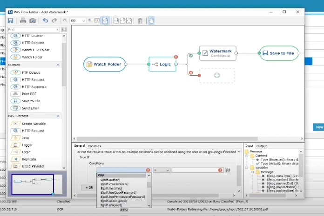This screenshot has height=216, width=324.
Task: Click the fit to page icon
Action: [129, 20]
